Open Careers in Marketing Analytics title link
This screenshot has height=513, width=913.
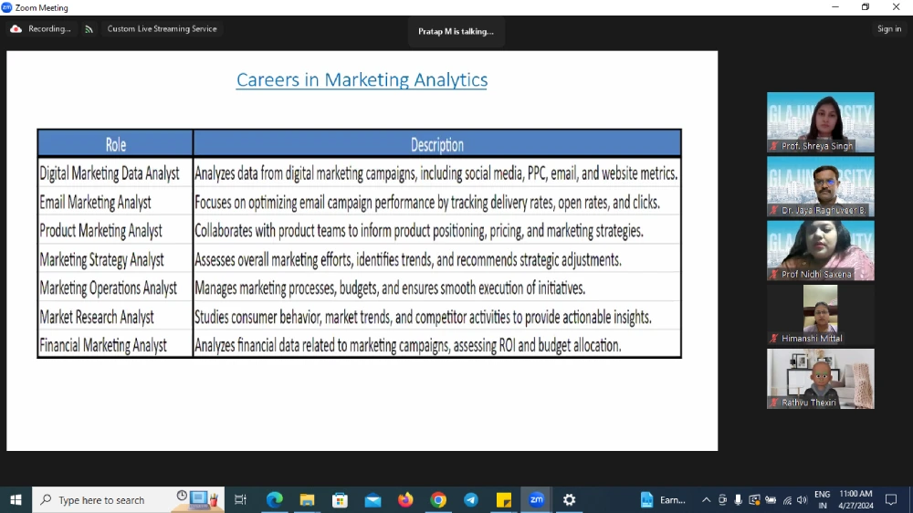point(362,79)
